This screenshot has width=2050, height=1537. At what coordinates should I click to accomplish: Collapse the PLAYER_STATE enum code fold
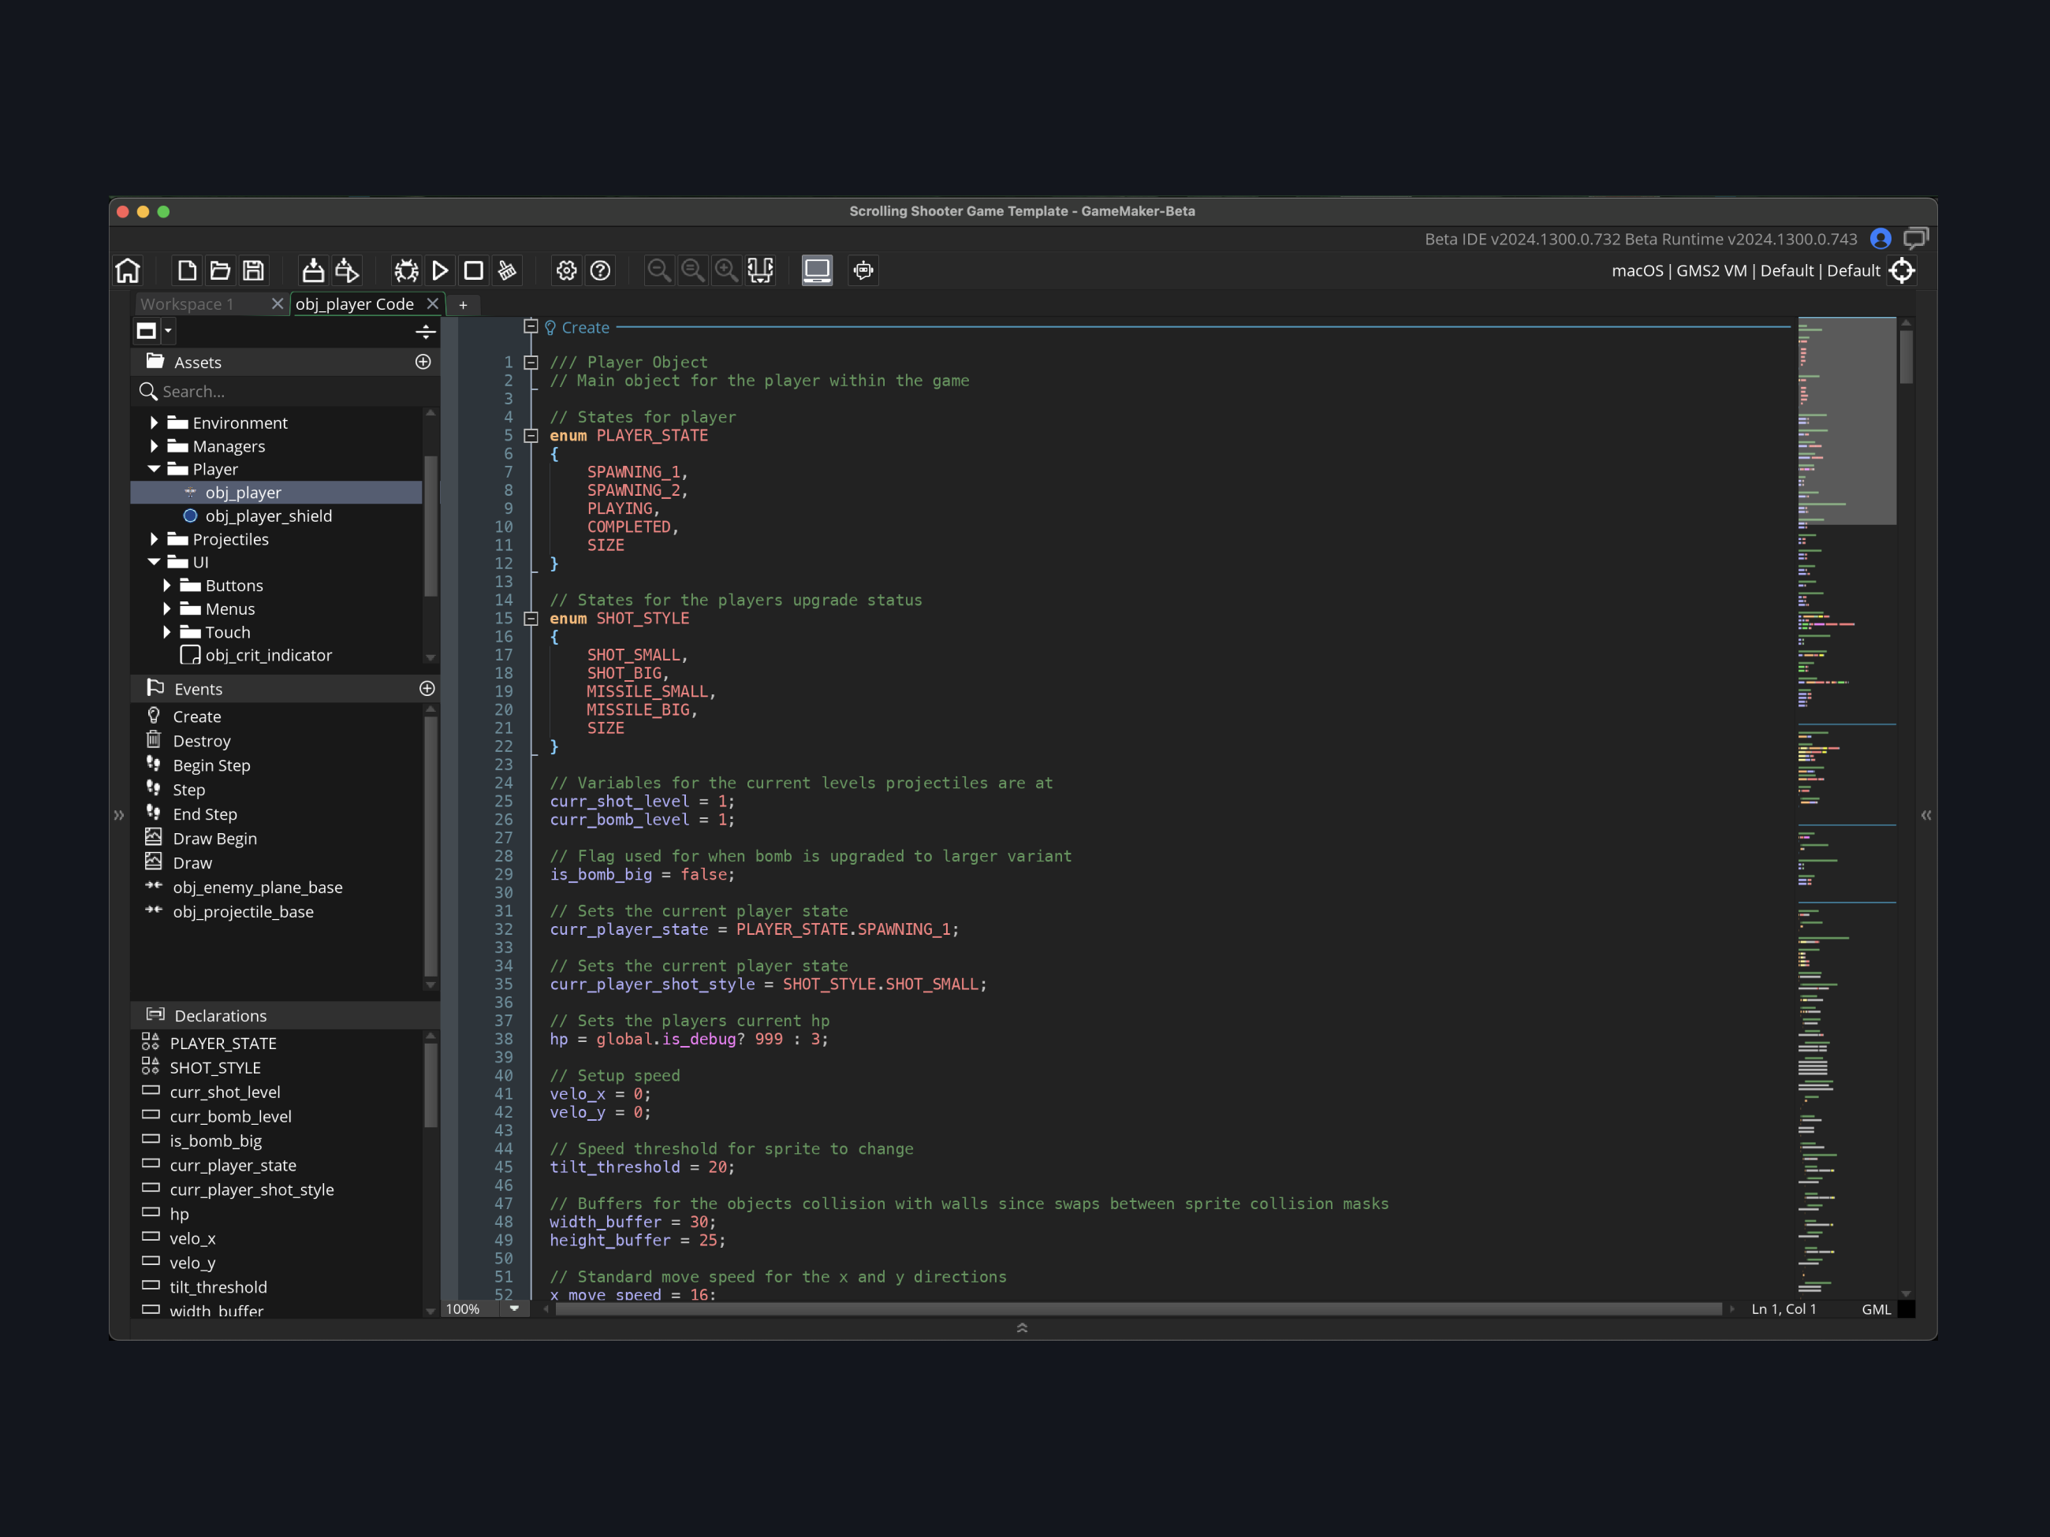coord(531,435)
